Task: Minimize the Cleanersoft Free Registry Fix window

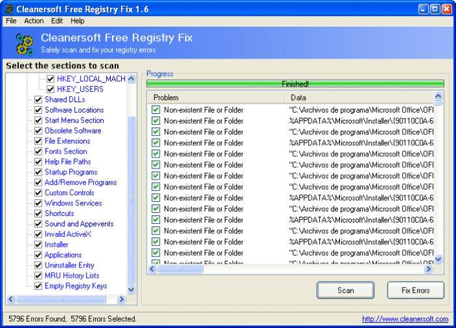Action: [423, 9]
